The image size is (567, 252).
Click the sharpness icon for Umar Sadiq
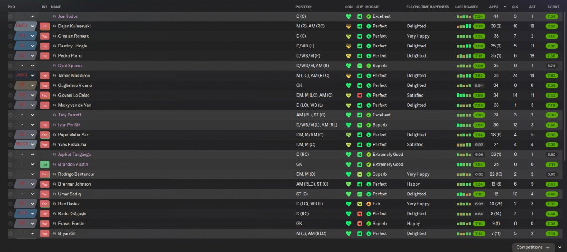360,194
